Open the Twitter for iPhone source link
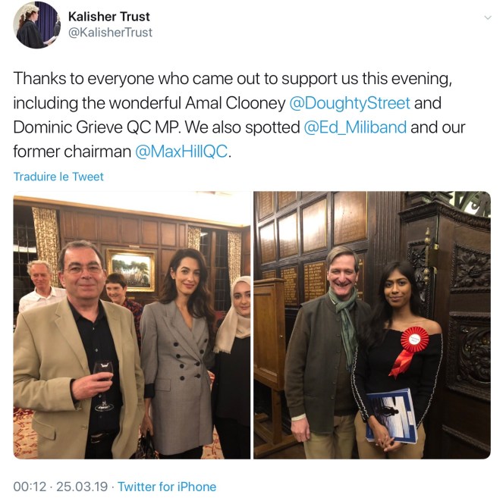 point(167,487)
